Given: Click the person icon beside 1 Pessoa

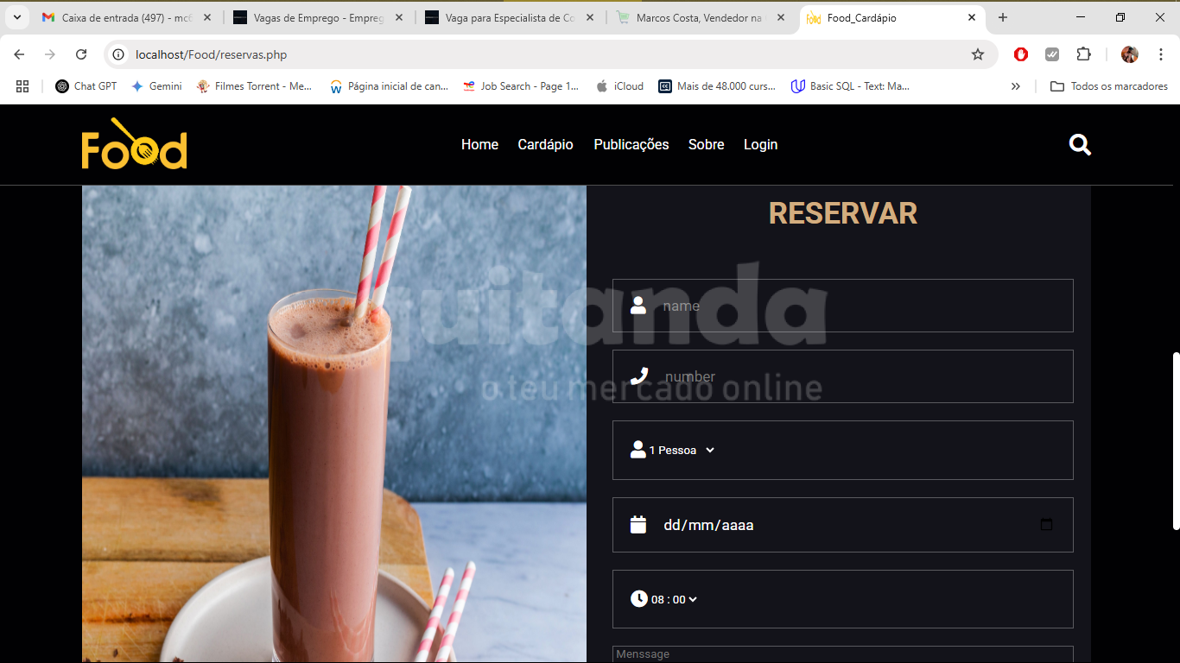Looking at the screenshot, I should coord(638,449).
